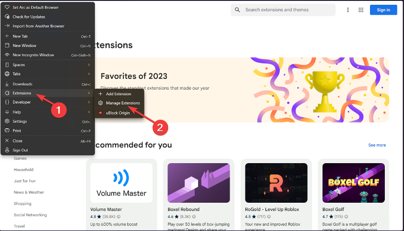Viewport: 404px width, 231px height.
Task: Open See more recommended extensions
Action: click(377, 145)
